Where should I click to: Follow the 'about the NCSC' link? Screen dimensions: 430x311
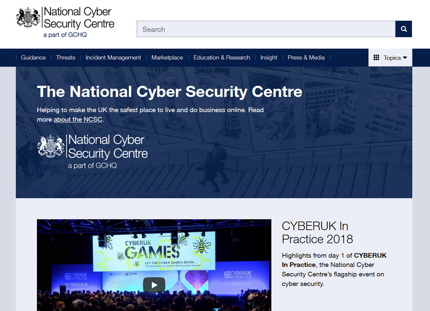78,120
